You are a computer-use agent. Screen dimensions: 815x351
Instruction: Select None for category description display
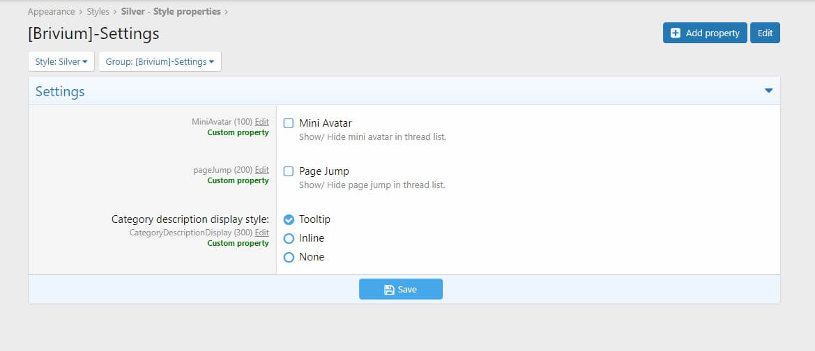point(289,257)
